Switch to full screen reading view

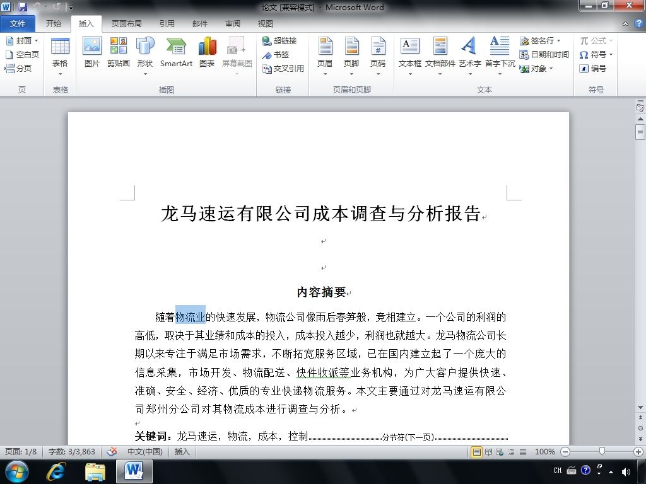[488, 452]
